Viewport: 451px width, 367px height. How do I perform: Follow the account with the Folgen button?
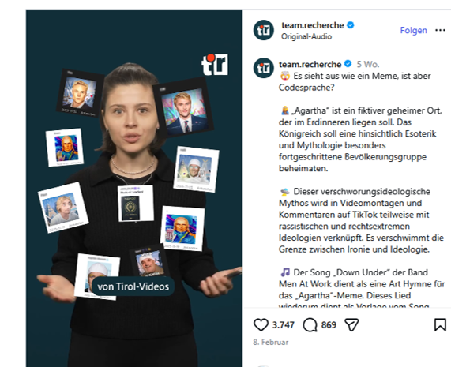413,30
